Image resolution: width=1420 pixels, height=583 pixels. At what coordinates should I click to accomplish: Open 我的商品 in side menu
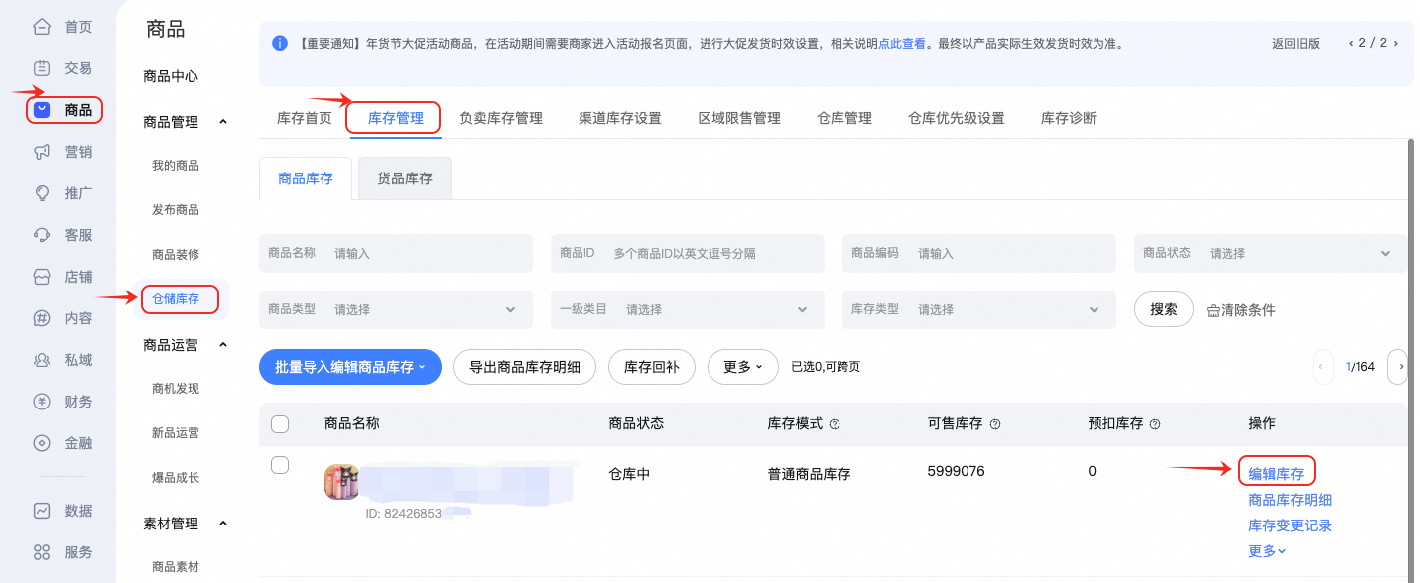176,166
